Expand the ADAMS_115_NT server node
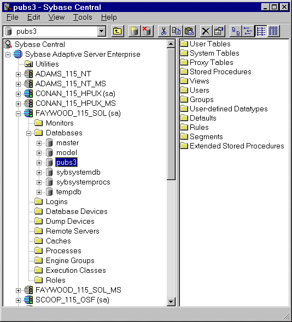Viewport: 292px width, 322px height. pyautogui.click(x=18, y=74)
